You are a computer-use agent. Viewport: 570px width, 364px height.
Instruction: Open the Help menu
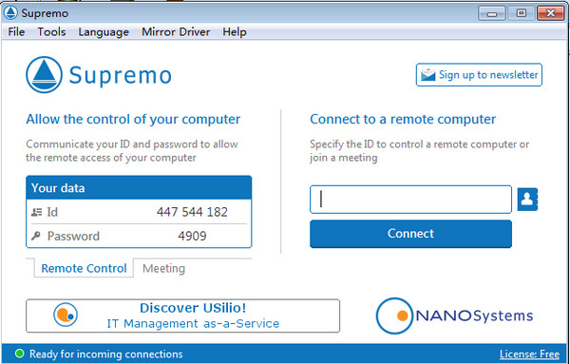pos(235,32)
